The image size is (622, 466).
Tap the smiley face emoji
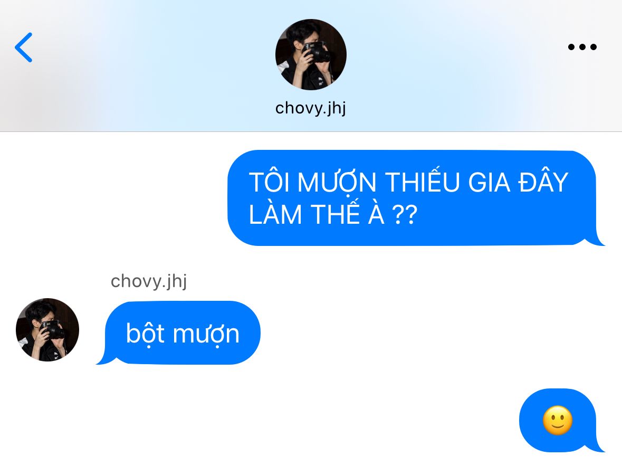(557, 421)
